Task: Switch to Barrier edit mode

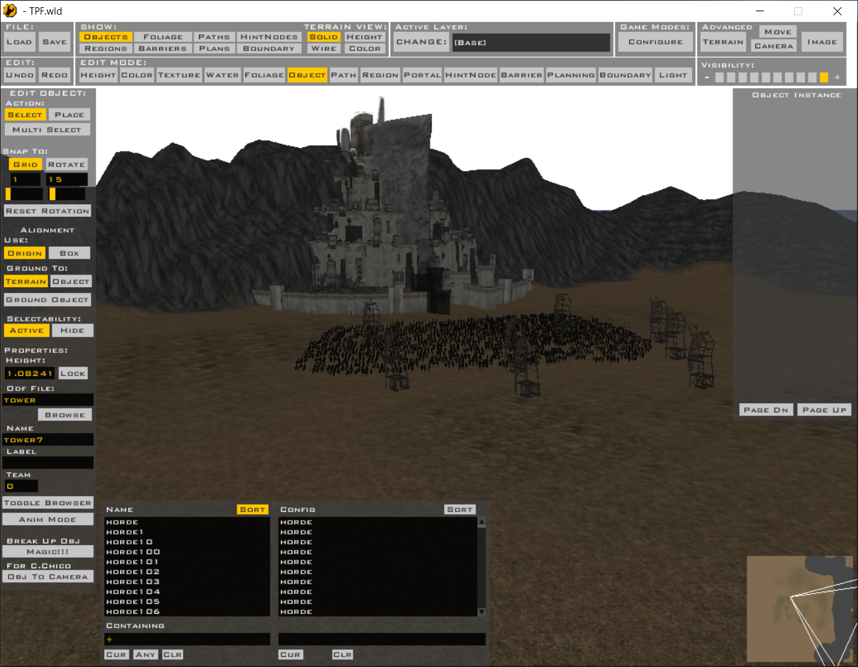Action: (522, 75)
